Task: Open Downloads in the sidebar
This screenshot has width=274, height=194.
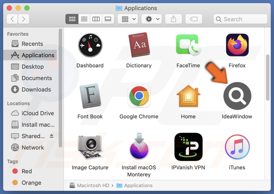Action: 30,89
